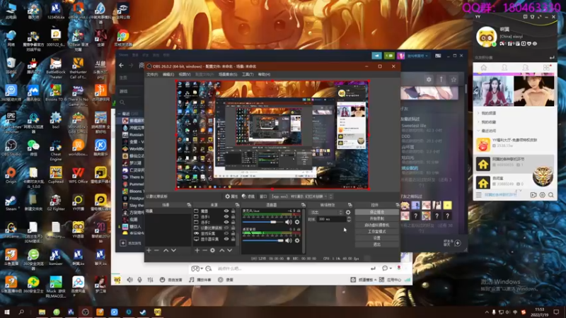Remove the selected OBS scene
The height and width of the screenshot is (318, 566).
156,250
